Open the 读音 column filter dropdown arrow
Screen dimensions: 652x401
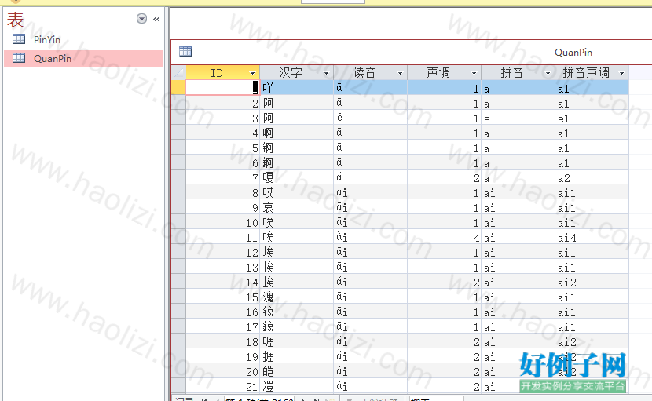(x=400, y=73)
